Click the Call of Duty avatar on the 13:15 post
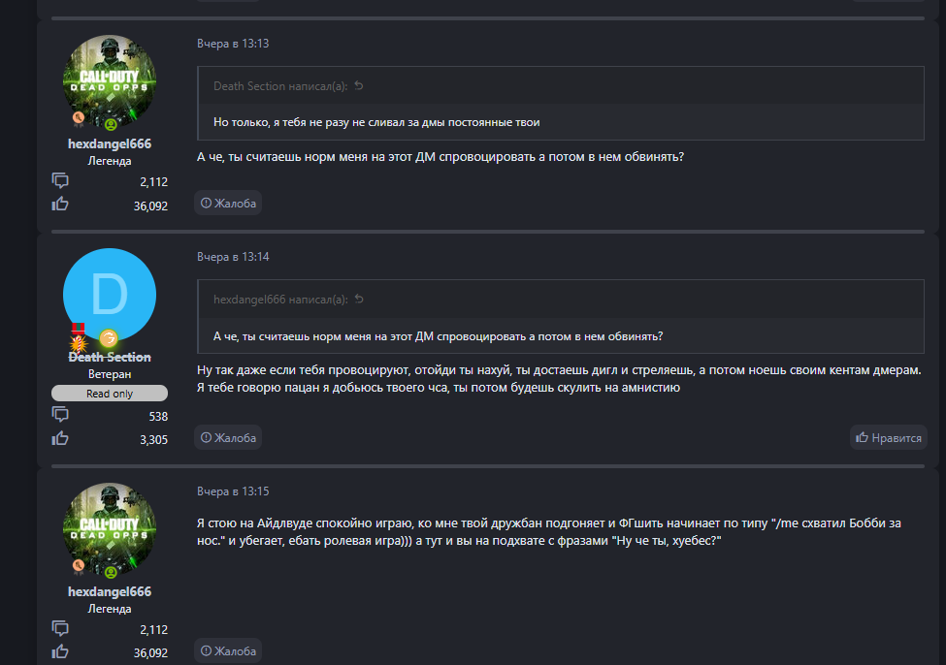 click(x=110, y=528)
